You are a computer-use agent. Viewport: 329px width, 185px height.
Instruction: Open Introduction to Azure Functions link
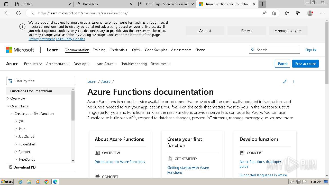(120, 162)
